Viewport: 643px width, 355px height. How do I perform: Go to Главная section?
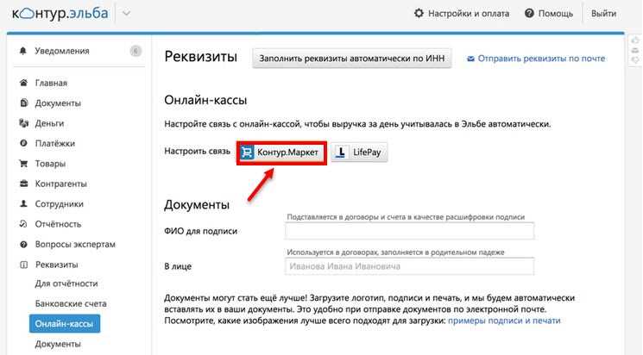tap(51, 83)
